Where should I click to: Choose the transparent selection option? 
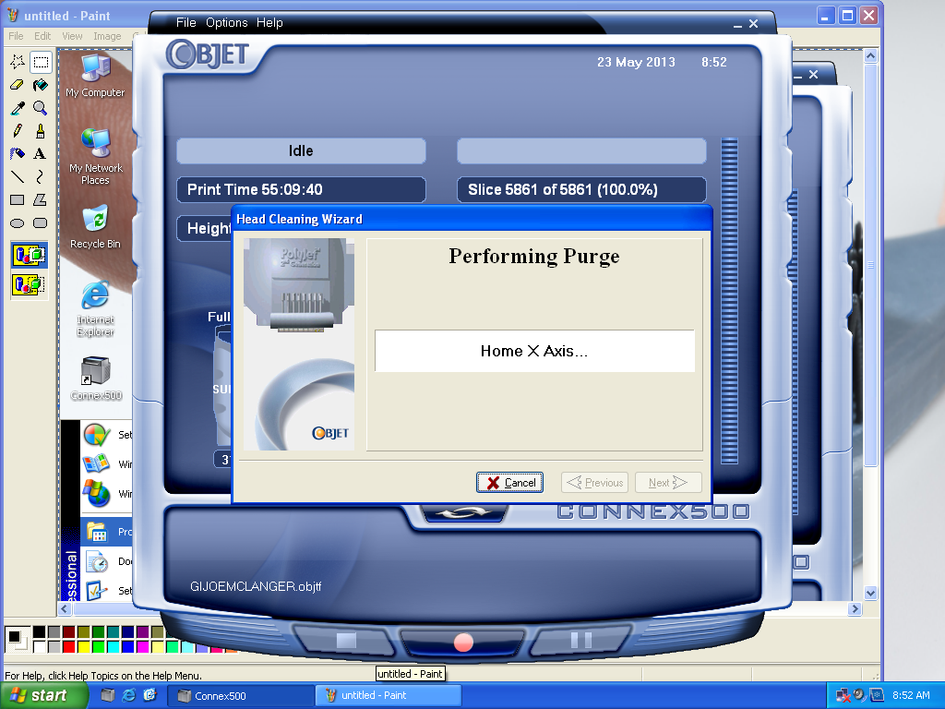coord(29,283)
